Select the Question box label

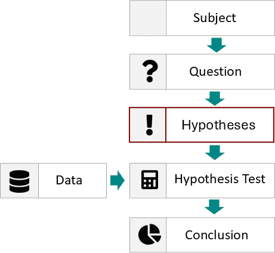pos(215,72)
